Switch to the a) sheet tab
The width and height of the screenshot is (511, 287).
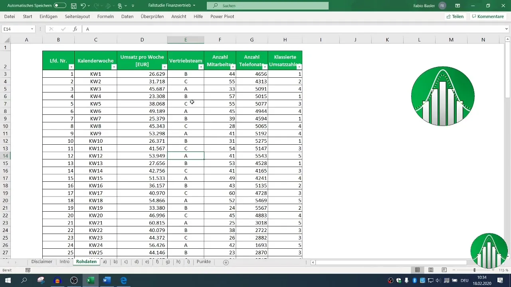[x=105, y=262]
